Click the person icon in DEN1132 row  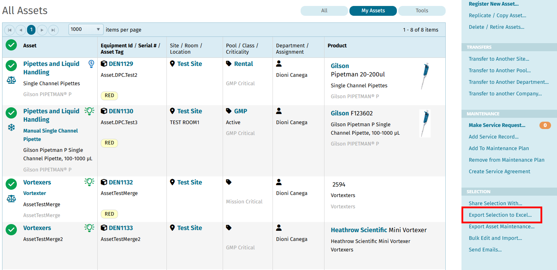tap(279, 182)
